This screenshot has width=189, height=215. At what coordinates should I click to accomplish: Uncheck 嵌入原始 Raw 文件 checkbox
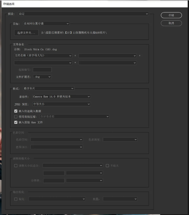16,122
